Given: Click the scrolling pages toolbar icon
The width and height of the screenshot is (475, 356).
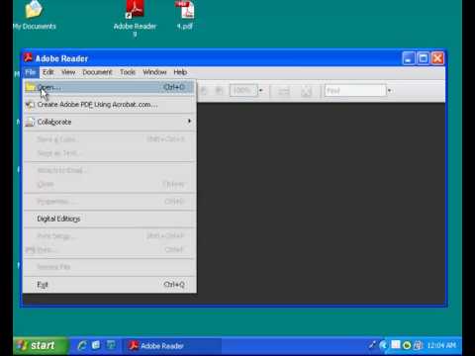Looking at the screenshot, I should [x=284, y=91].
